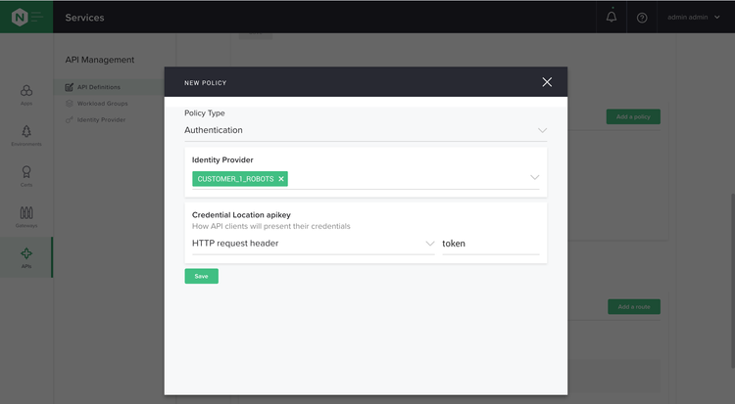The height and width of the screenshot is (404, 735).
Task: Open the notifications bell
Action: (612, 18)
